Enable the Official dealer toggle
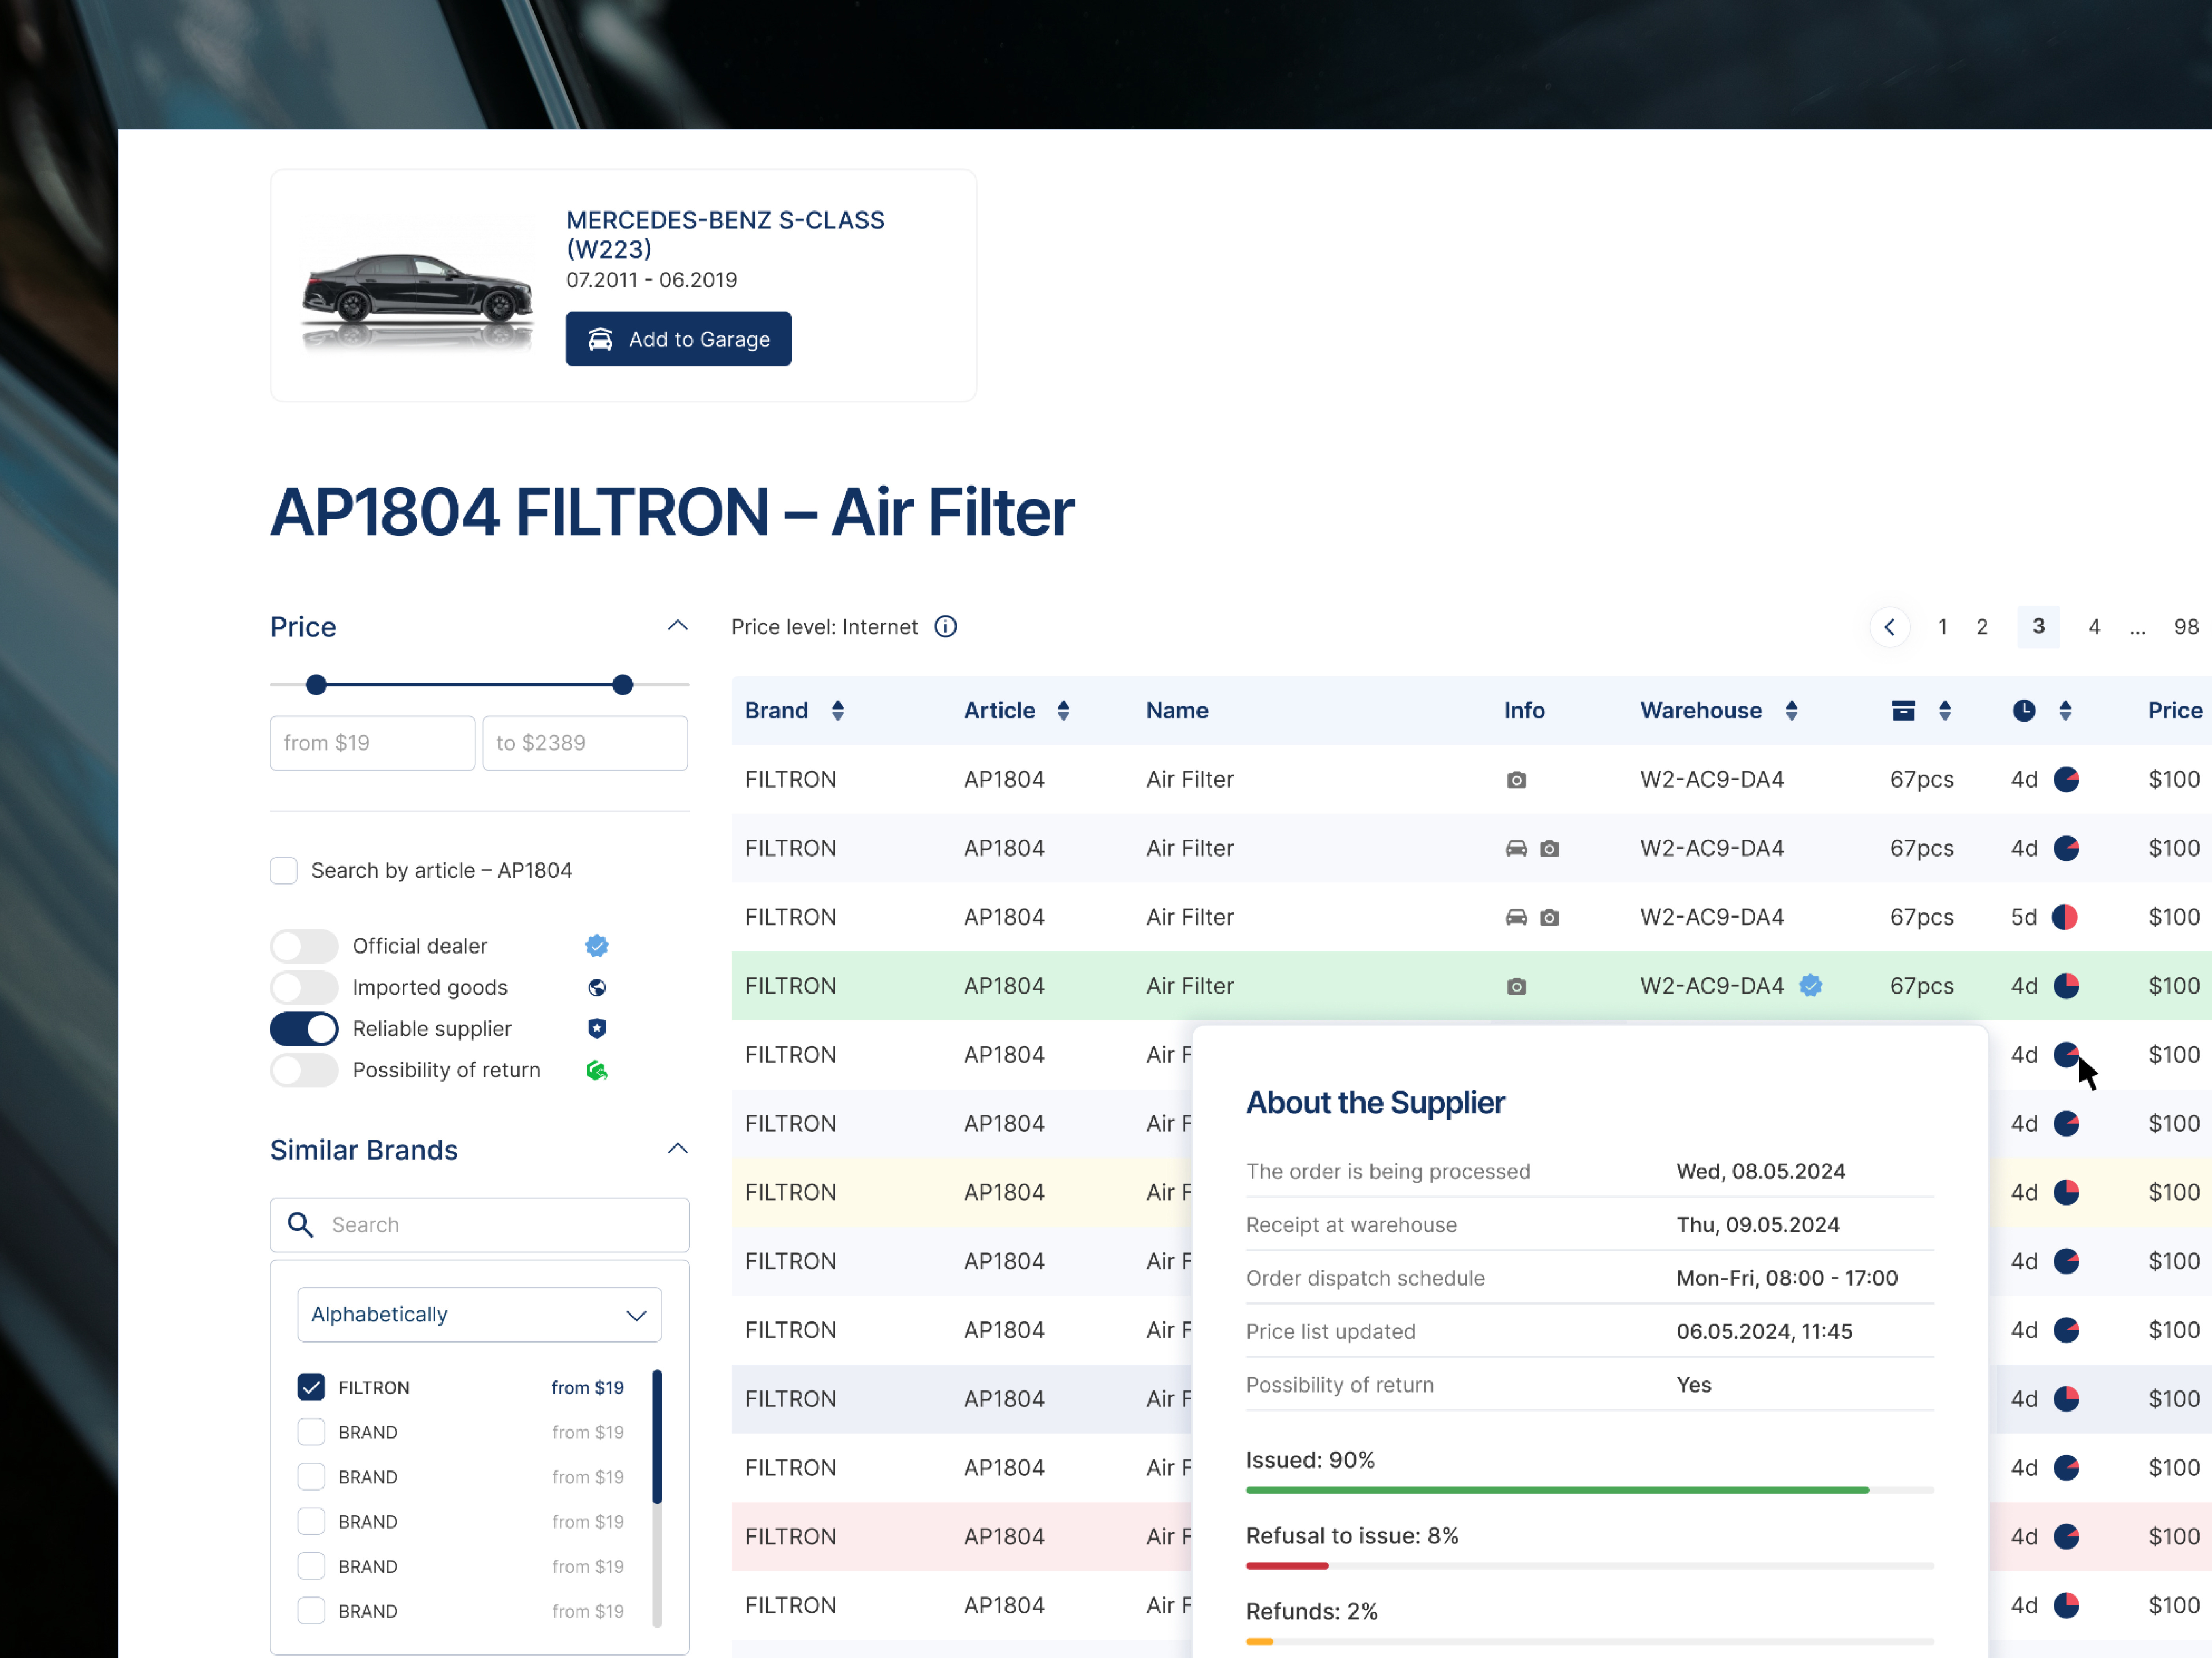Image resolution: width=2212 pixels, height=1658 pixels. click(304, 945)
